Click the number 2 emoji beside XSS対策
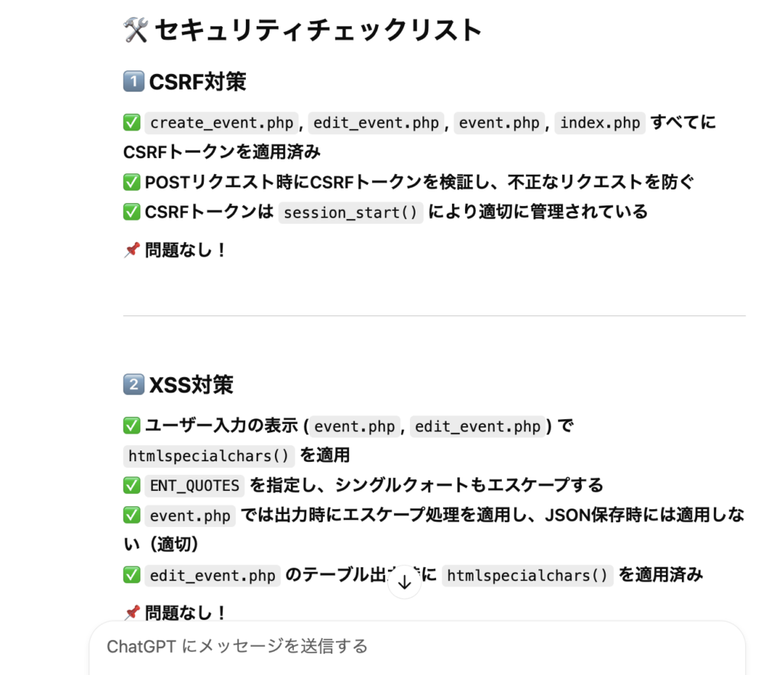This screenshot has height=675, width=782. 132,385
